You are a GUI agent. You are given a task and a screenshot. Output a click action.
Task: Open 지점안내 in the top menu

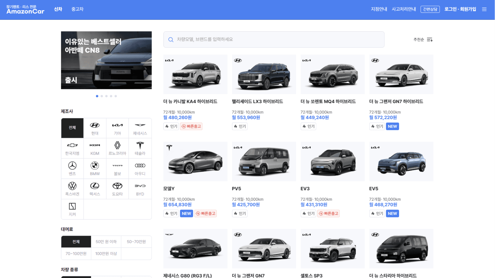point(379,9)
